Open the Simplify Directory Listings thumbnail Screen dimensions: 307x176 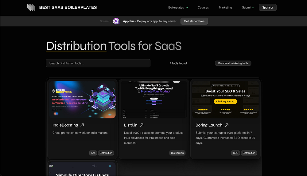click(82, 169)
